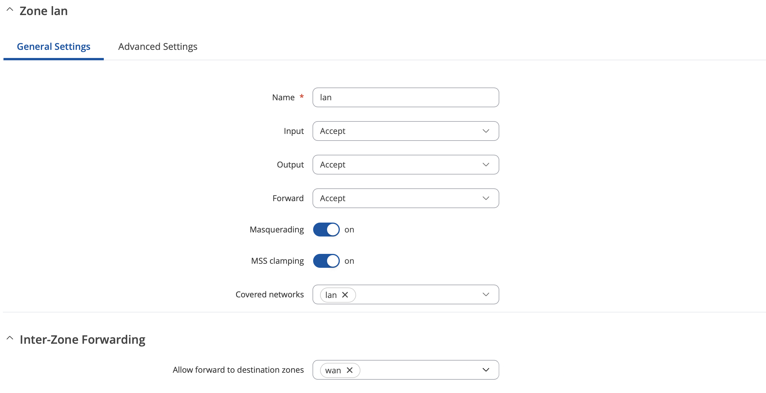Remove wan from destination zones

[350, 370]
